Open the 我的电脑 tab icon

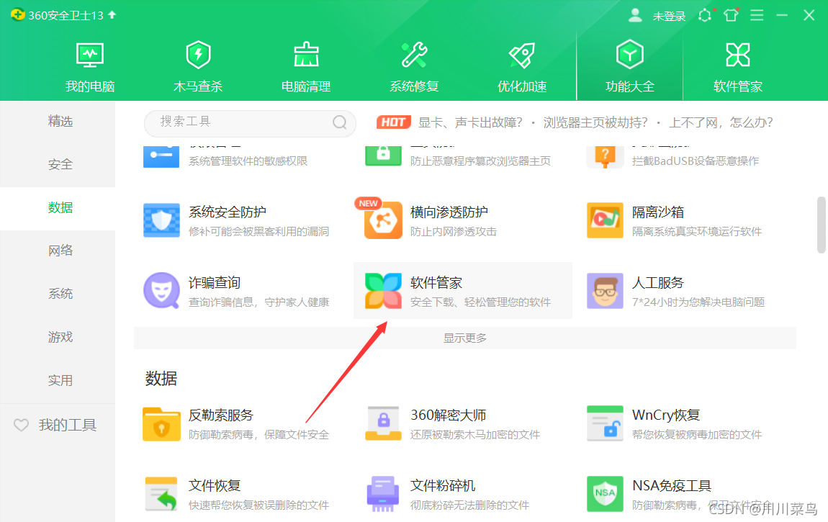90,55
